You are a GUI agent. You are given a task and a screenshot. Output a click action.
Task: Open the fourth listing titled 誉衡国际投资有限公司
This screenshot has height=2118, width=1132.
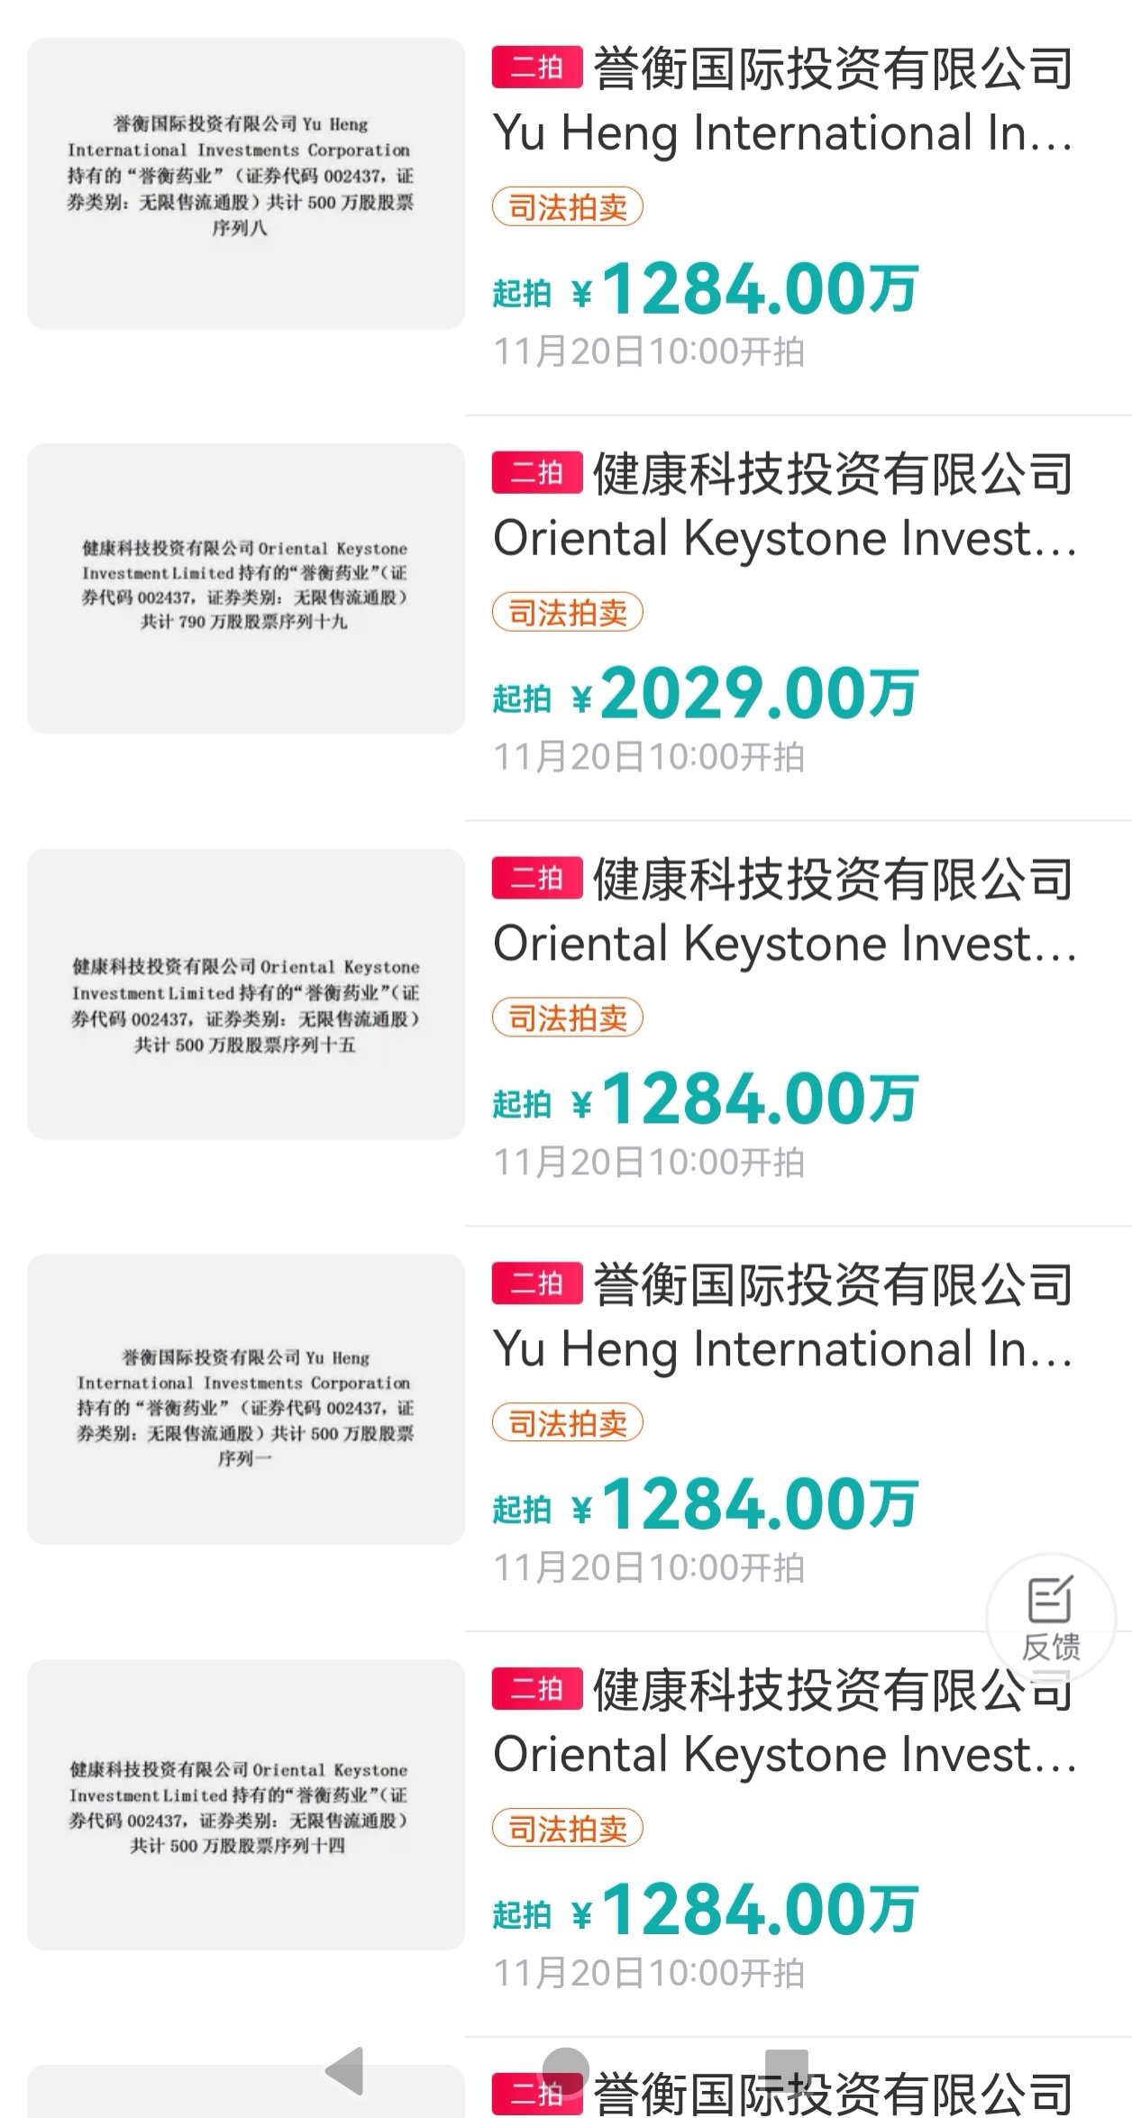click(x=784, y=1318)
